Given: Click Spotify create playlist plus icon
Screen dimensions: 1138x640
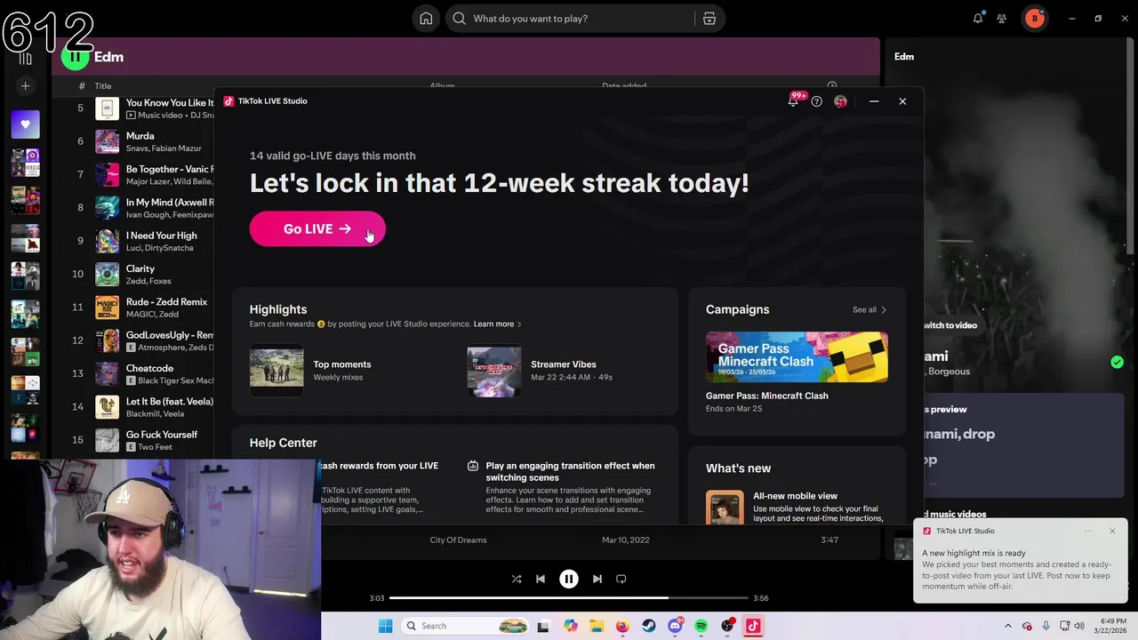Looking at the screenshot, I should 25,86.
